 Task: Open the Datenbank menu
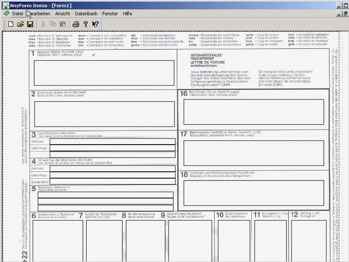click(x=86, y=13)
